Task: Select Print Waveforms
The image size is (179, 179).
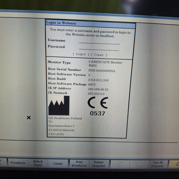Action: click(79, 164)
